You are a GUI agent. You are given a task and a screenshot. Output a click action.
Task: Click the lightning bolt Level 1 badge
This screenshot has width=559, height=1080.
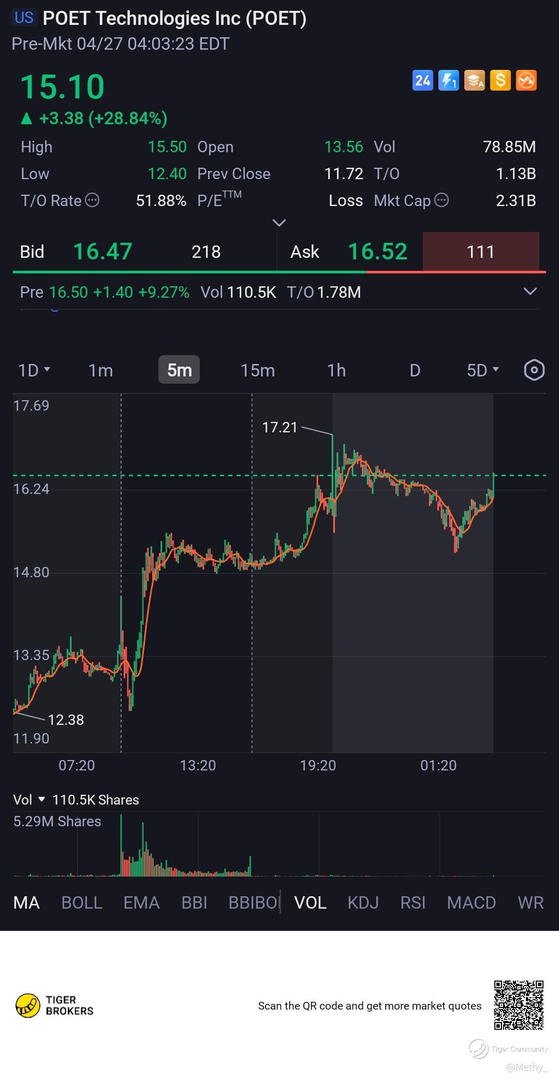448,81
